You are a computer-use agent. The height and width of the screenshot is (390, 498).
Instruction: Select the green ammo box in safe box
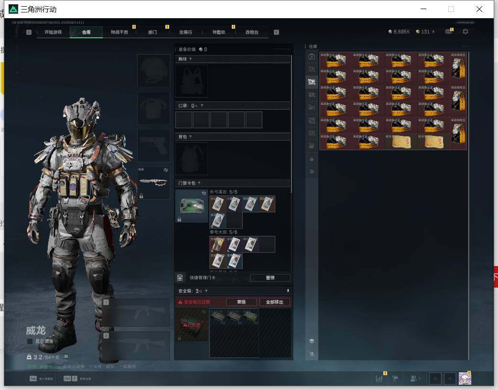click(x=250, y=316)
